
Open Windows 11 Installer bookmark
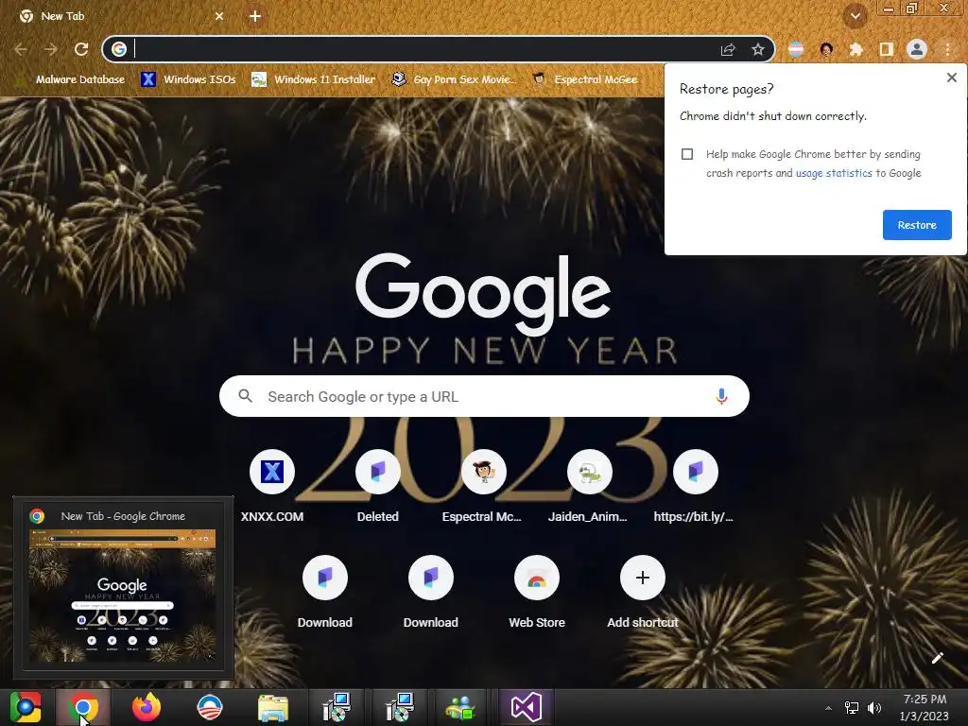(314, 79)
